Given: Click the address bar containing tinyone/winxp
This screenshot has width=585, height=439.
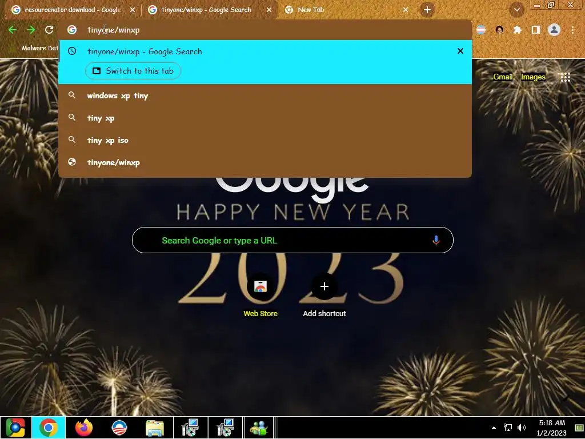Looking at the screenshot, I should 265,30.
